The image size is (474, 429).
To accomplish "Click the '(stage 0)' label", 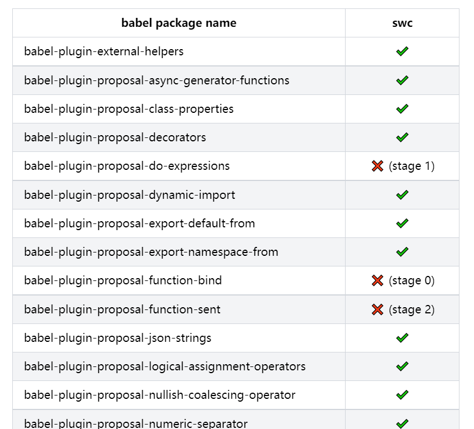I will click(x=411, y=280).
